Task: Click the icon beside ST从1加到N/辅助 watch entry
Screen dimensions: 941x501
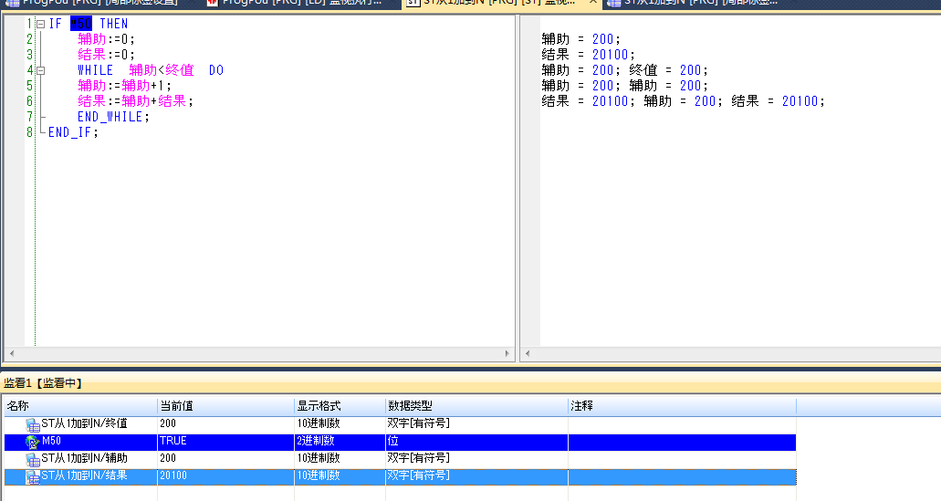Action: tap(33, 459)
